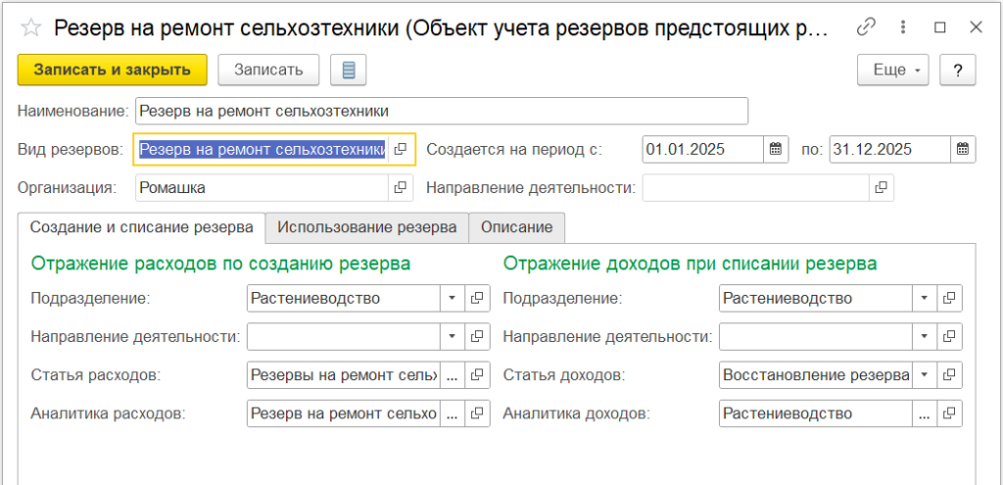Click the Записать button
This screenshot has width=1003, height=485.
[x=267, y=70]
